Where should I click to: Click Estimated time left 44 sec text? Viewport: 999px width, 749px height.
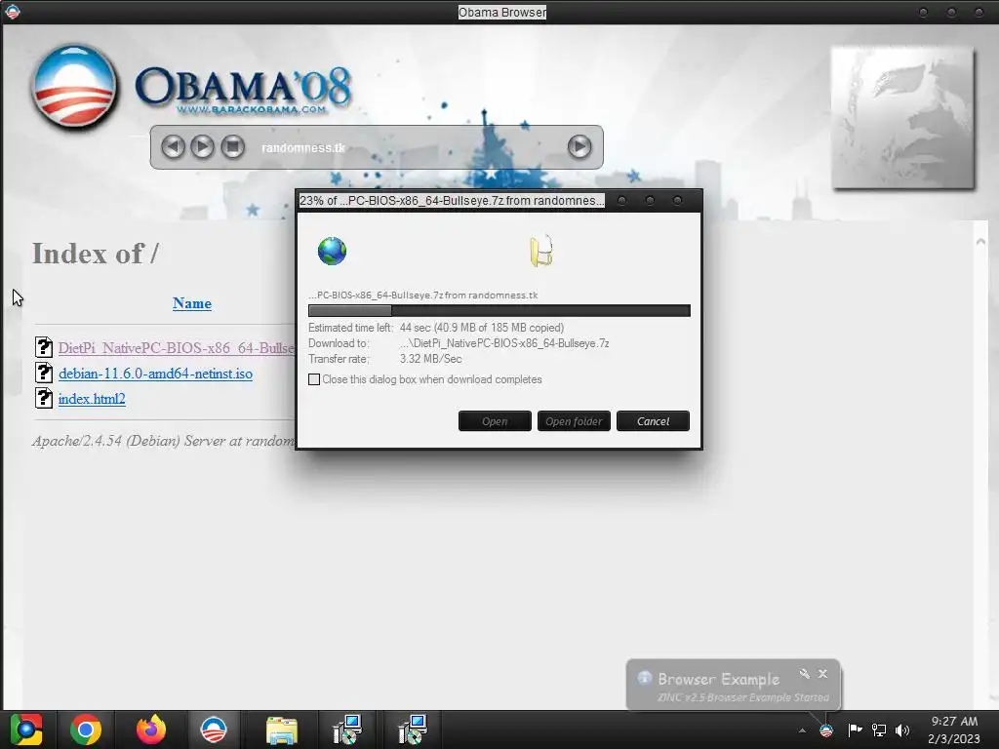[436, 328]
